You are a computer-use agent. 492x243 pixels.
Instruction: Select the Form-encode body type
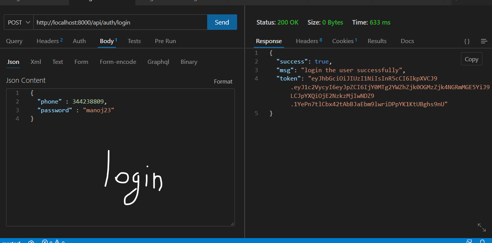click(x=118, y=62)
